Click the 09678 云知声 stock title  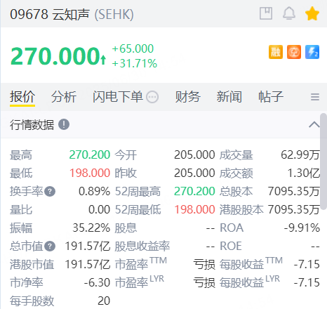click(x=50, y=15)
